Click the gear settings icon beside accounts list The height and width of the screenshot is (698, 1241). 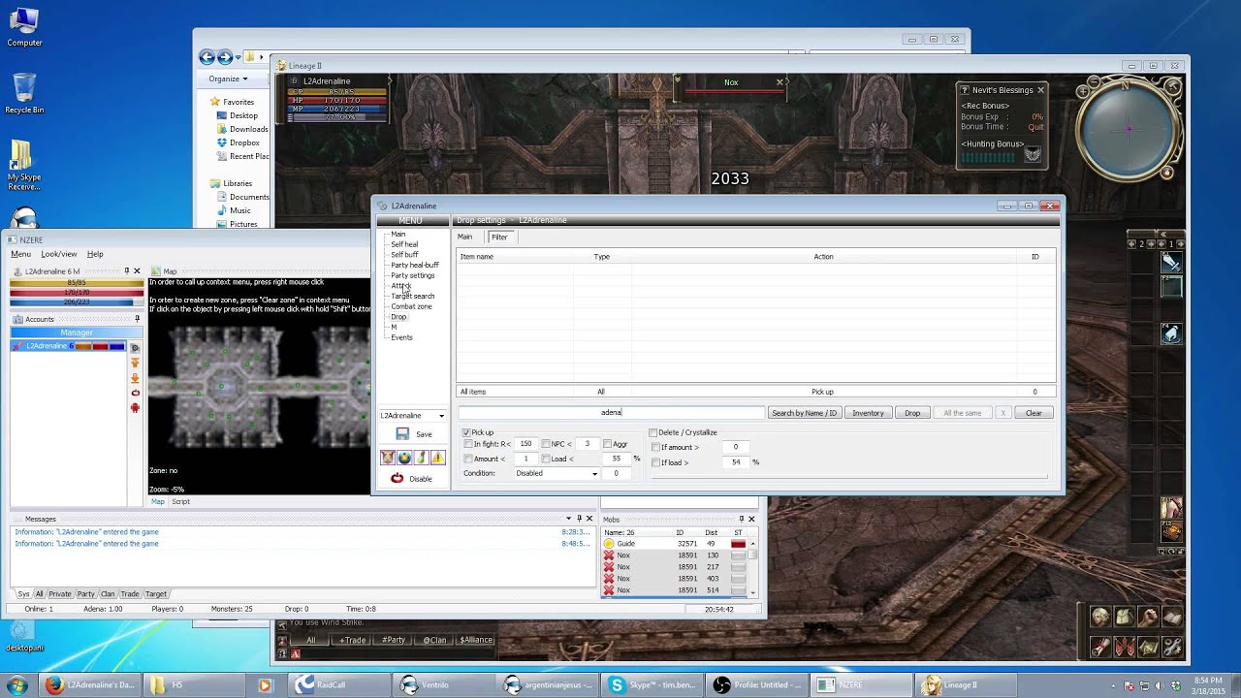[x=135, y=347]
